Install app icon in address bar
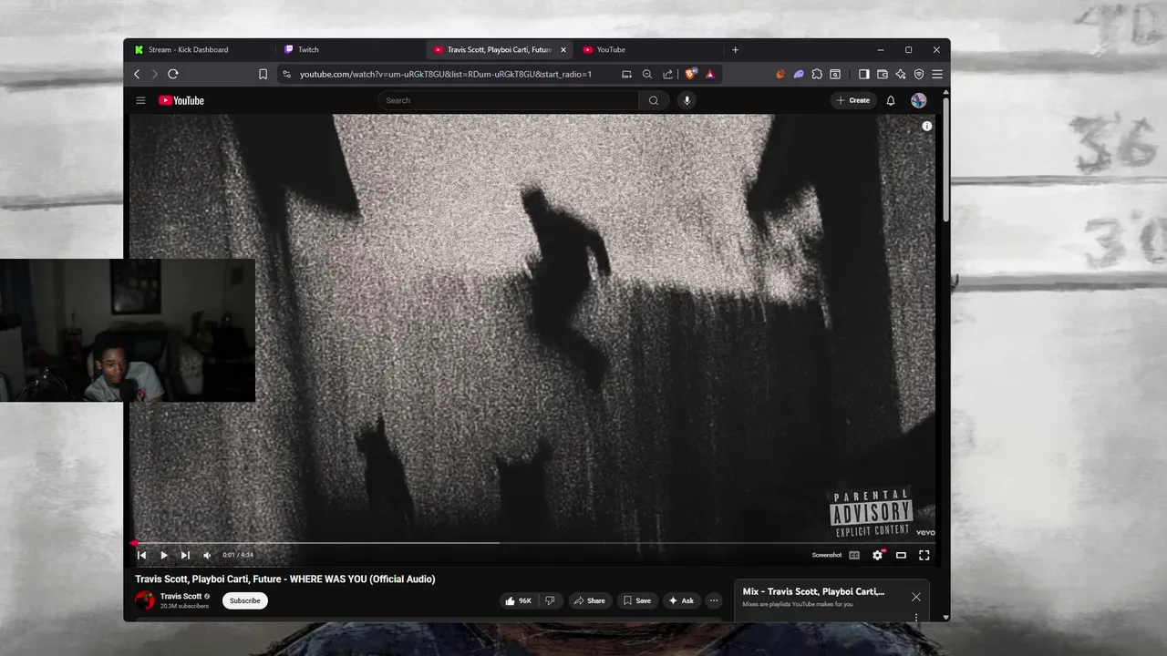 626,74
